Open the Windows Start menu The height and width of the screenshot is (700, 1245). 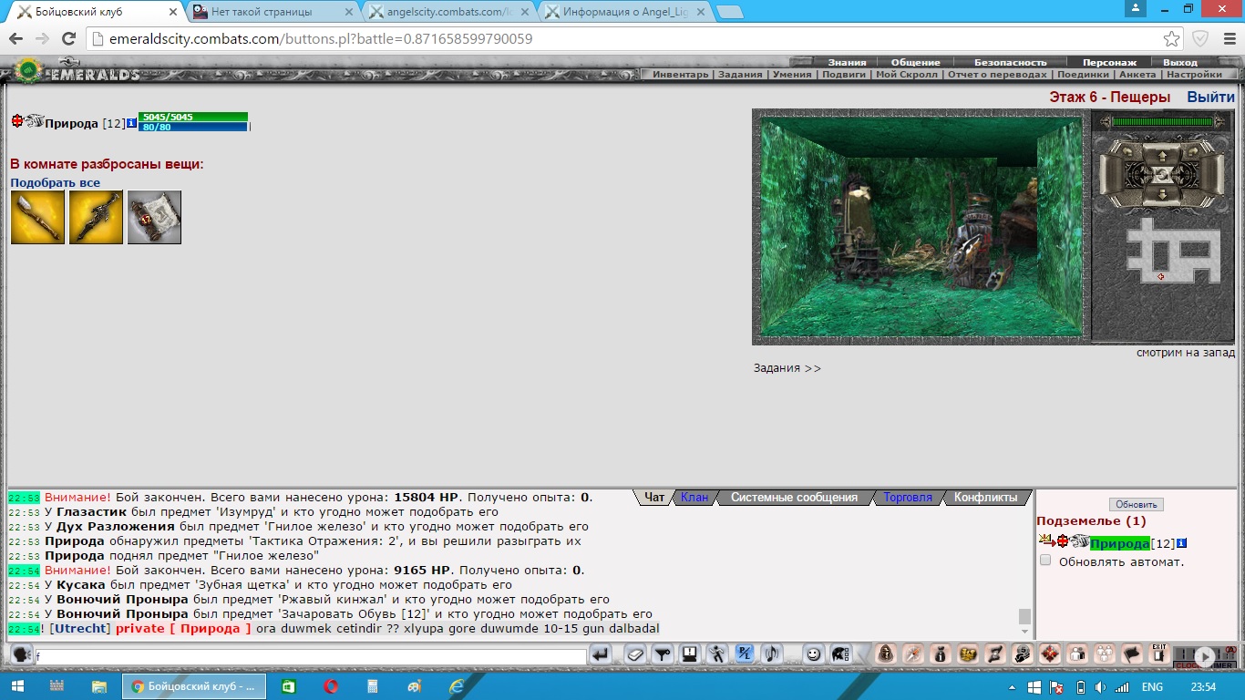18,686
